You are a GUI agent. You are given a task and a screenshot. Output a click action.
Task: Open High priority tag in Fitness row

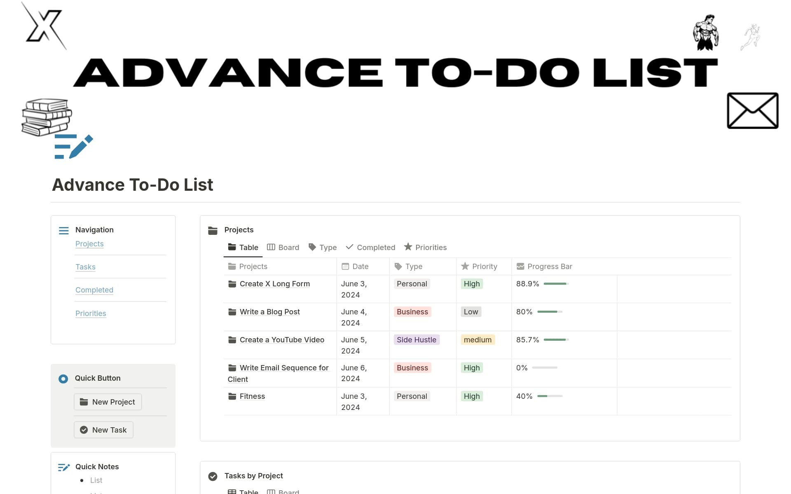(x=472, y=396)
